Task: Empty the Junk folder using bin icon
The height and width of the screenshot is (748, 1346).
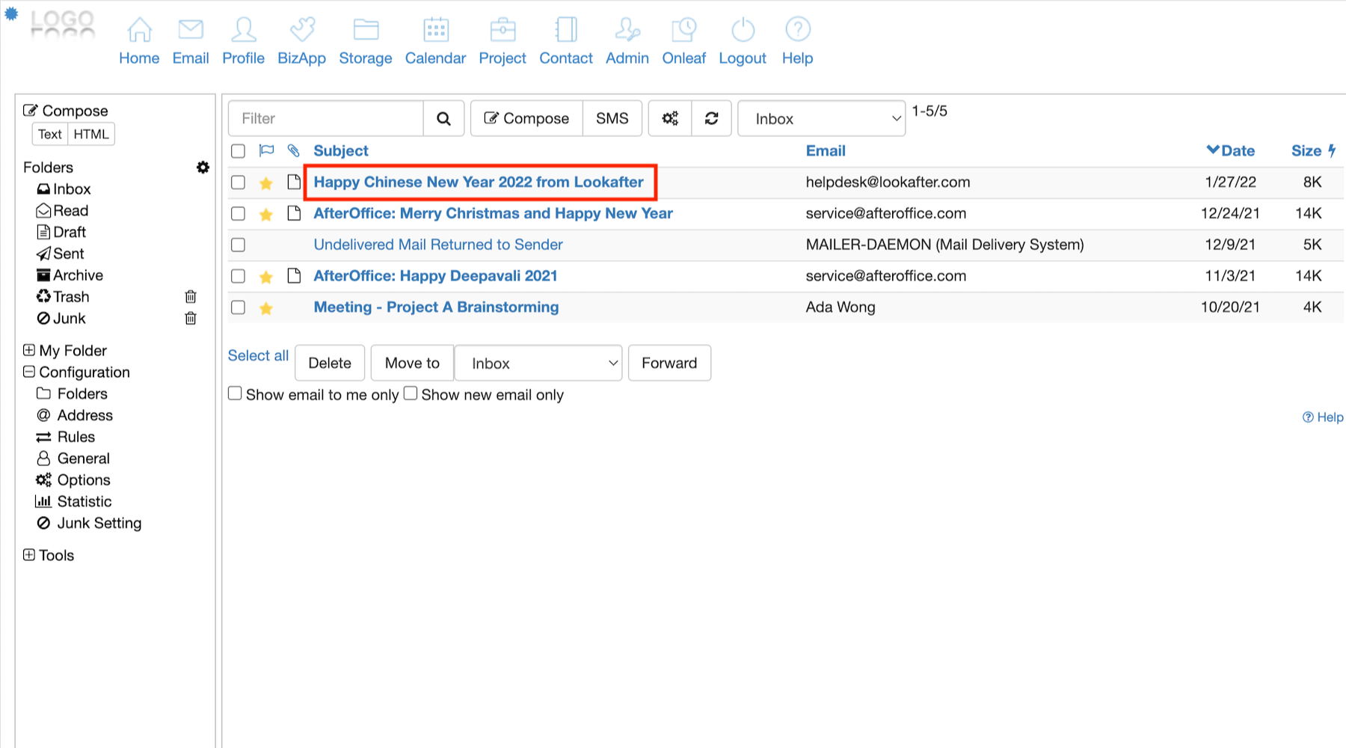Action: [191, 319]
